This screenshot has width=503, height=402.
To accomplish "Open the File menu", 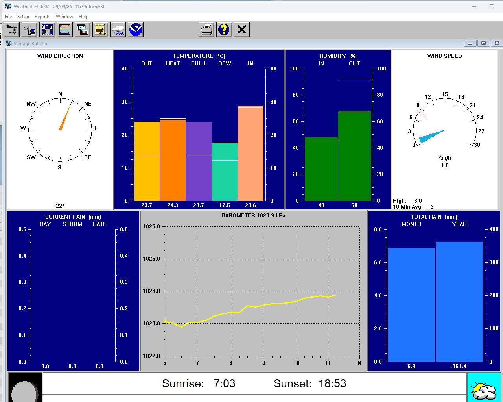I will pos(8,17).
